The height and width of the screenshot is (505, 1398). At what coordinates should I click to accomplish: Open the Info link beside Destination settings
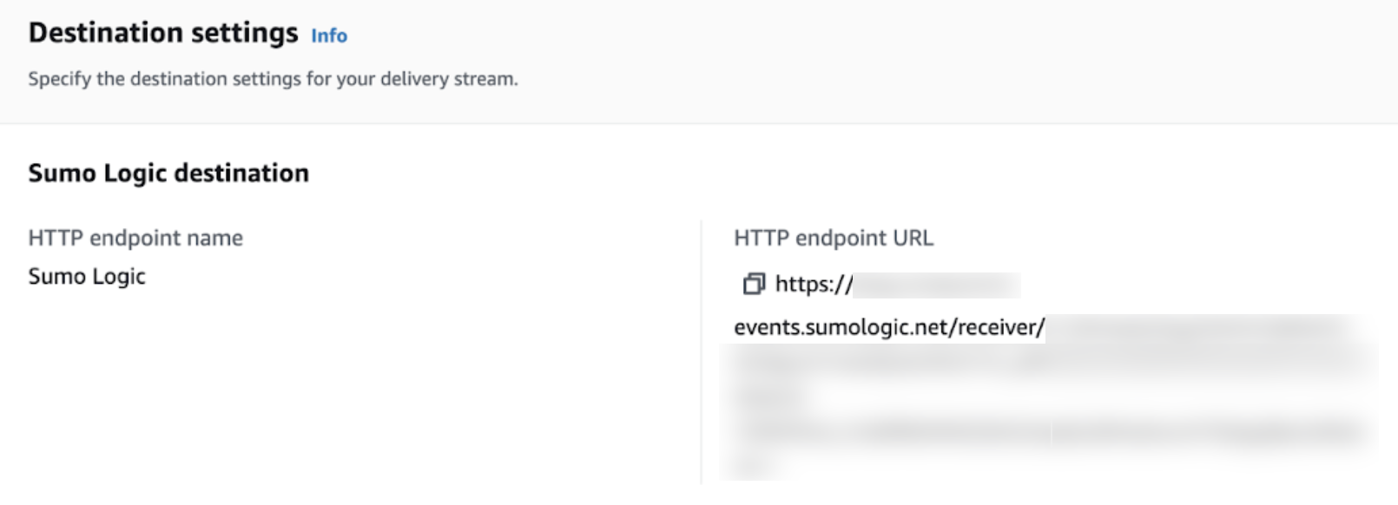click(x=330, y=36)
